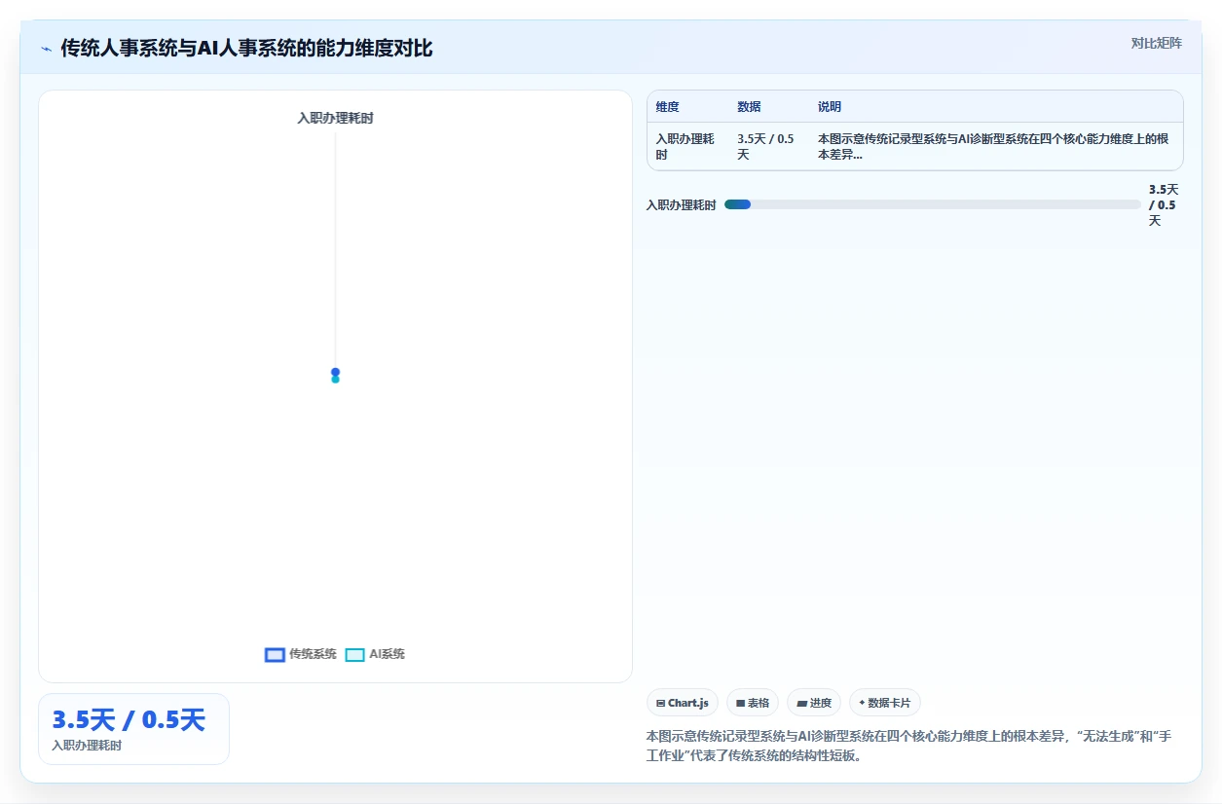Image resolution: width=1222 pixels, height=804 pixels.
Task: Click the 数据 column header
Action: 749,107
